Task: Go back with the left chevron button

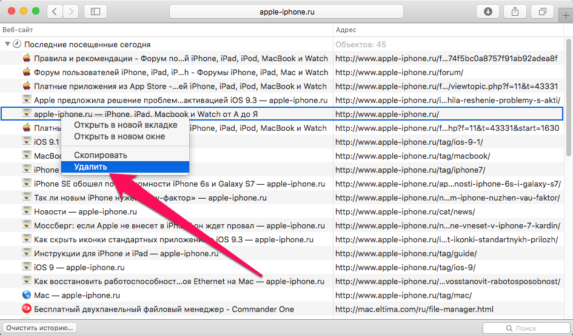Action: click(x=55, y=12)
